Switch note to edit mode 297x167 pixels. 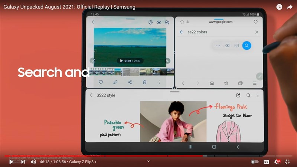point(238,95)
